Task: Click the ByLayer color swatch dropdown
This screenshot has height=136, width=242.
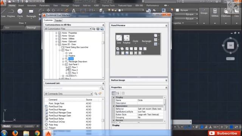Action: point(187,10)
